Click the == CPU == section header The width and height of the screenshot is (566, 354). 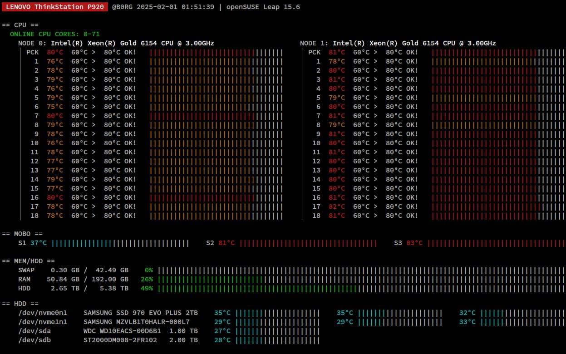[x=20, y=25]
